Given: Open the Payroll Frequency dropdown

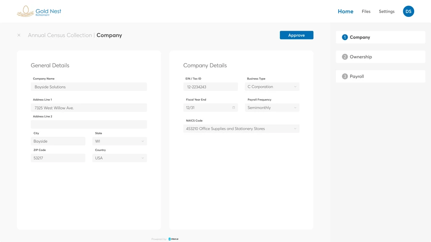Looking at the screenshot, I should tap(272, 108).
